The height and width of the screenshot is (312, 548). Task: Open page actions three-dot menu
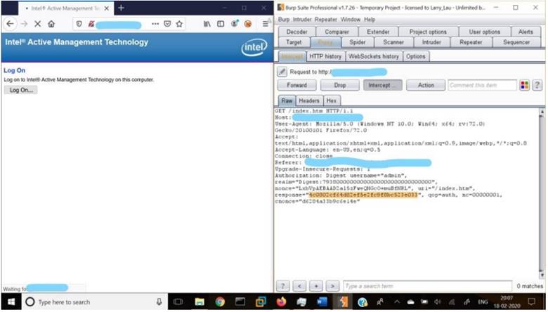(155, 24)
